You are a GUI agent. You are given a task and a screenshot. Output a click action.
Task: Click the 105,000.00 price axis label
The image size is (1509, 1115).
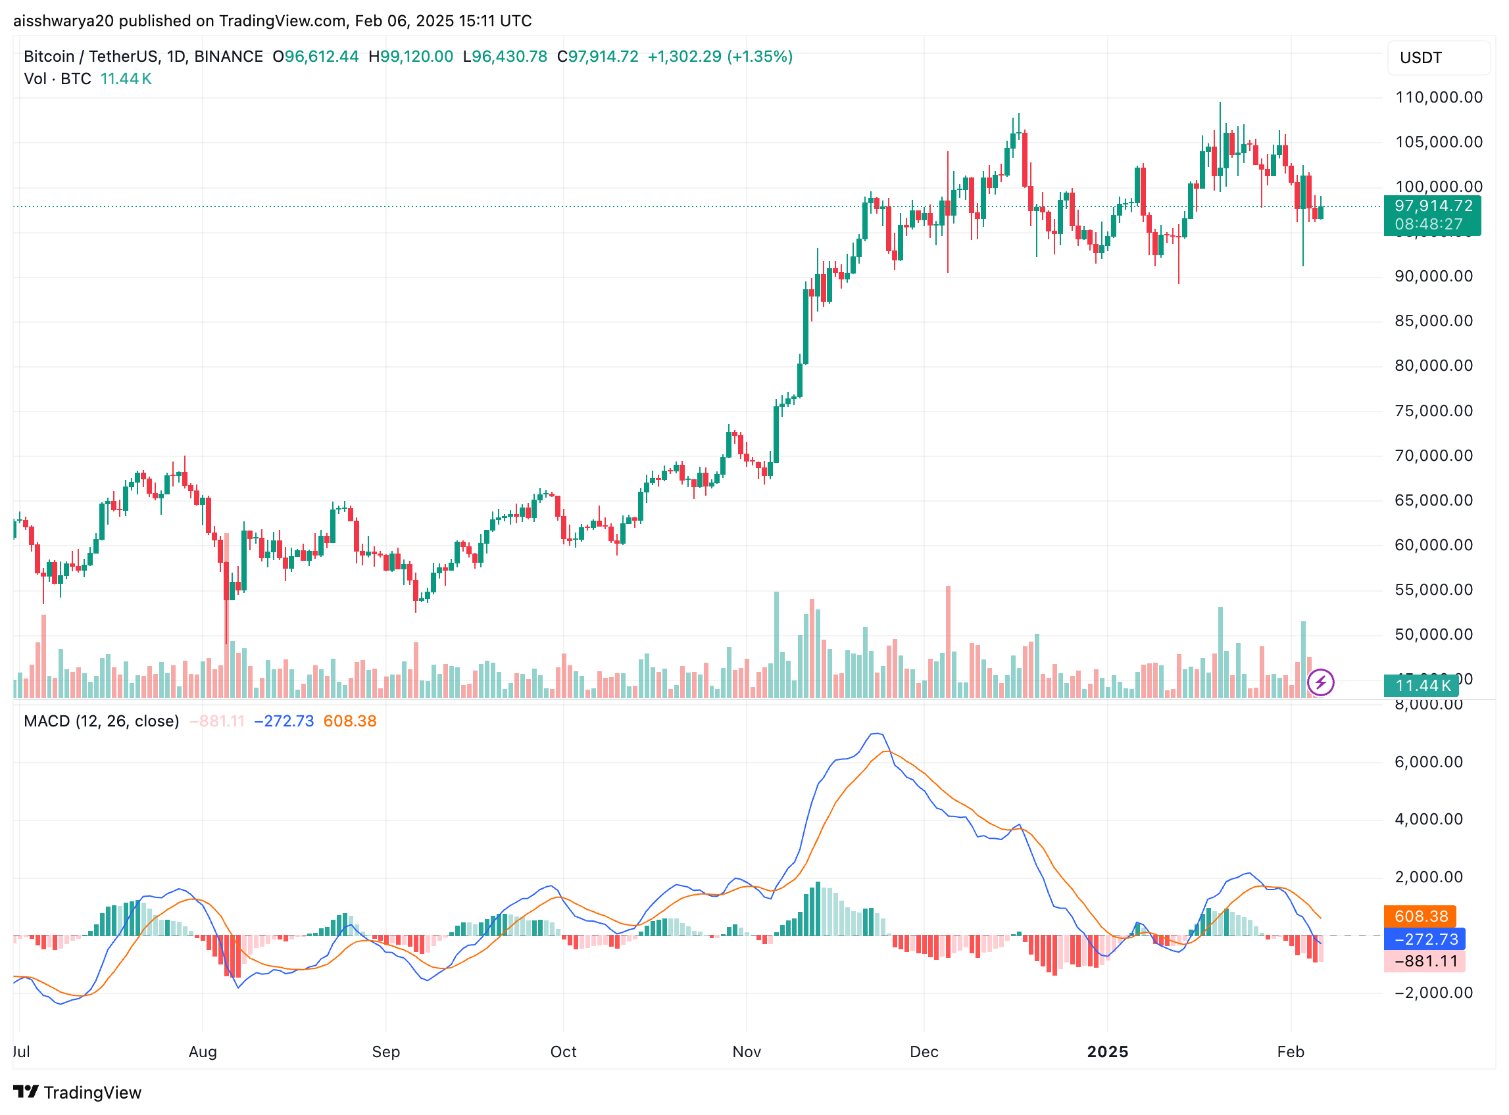coord(1439,143)
